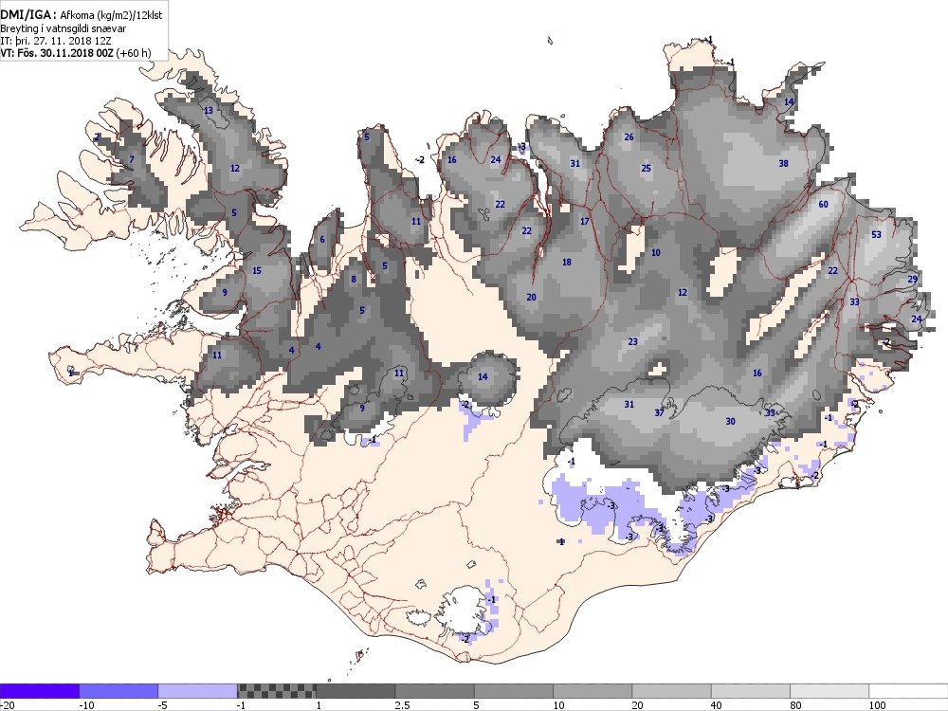
Task: Click the map value 37 on the southern glacier
Action: (x=660, y=413)
